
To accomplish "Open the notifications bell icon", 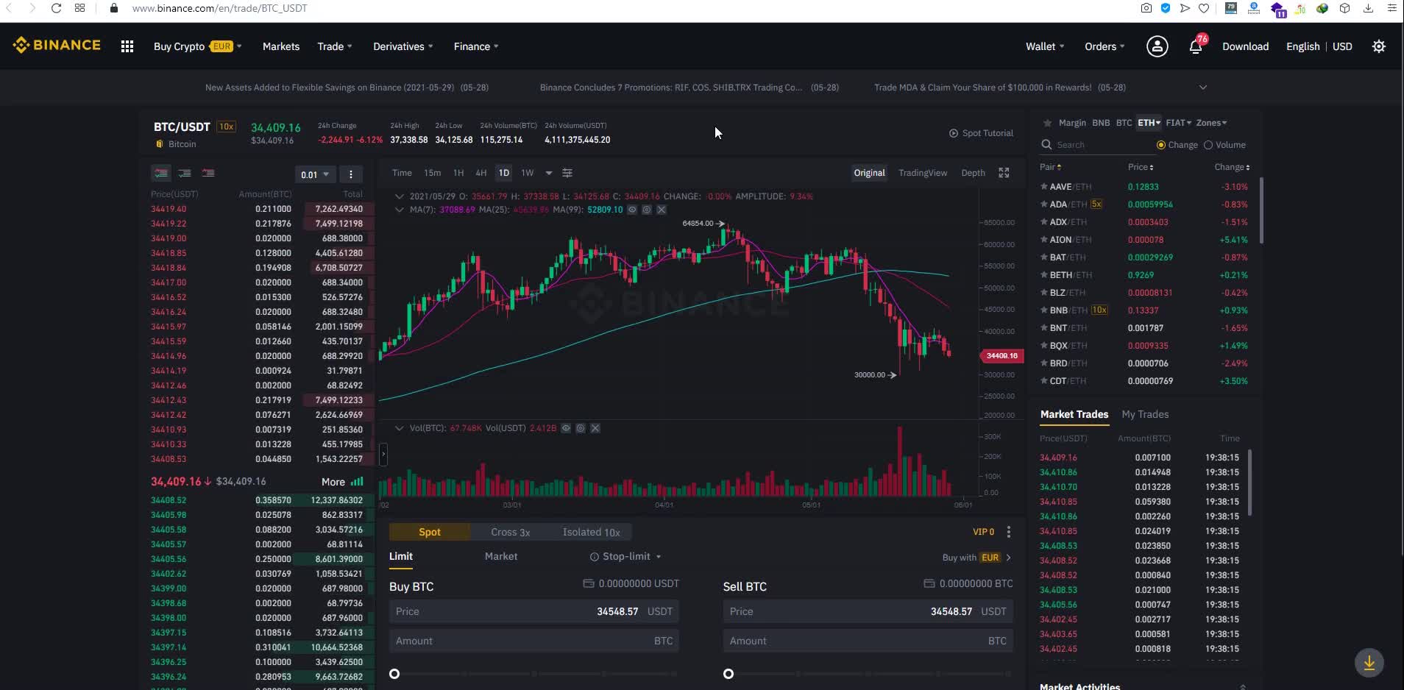I will tap(1196, 47).
